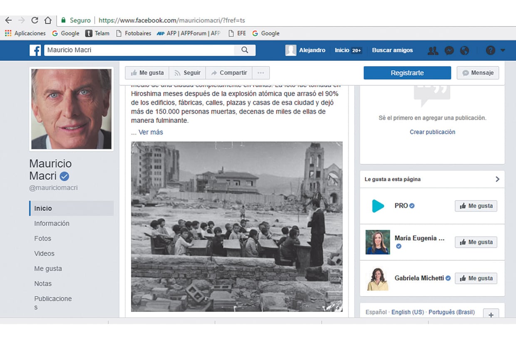The image size is (516, 344).
Task: Click the Hiroshima classroom photo
Action: click(x=237, y=226)
